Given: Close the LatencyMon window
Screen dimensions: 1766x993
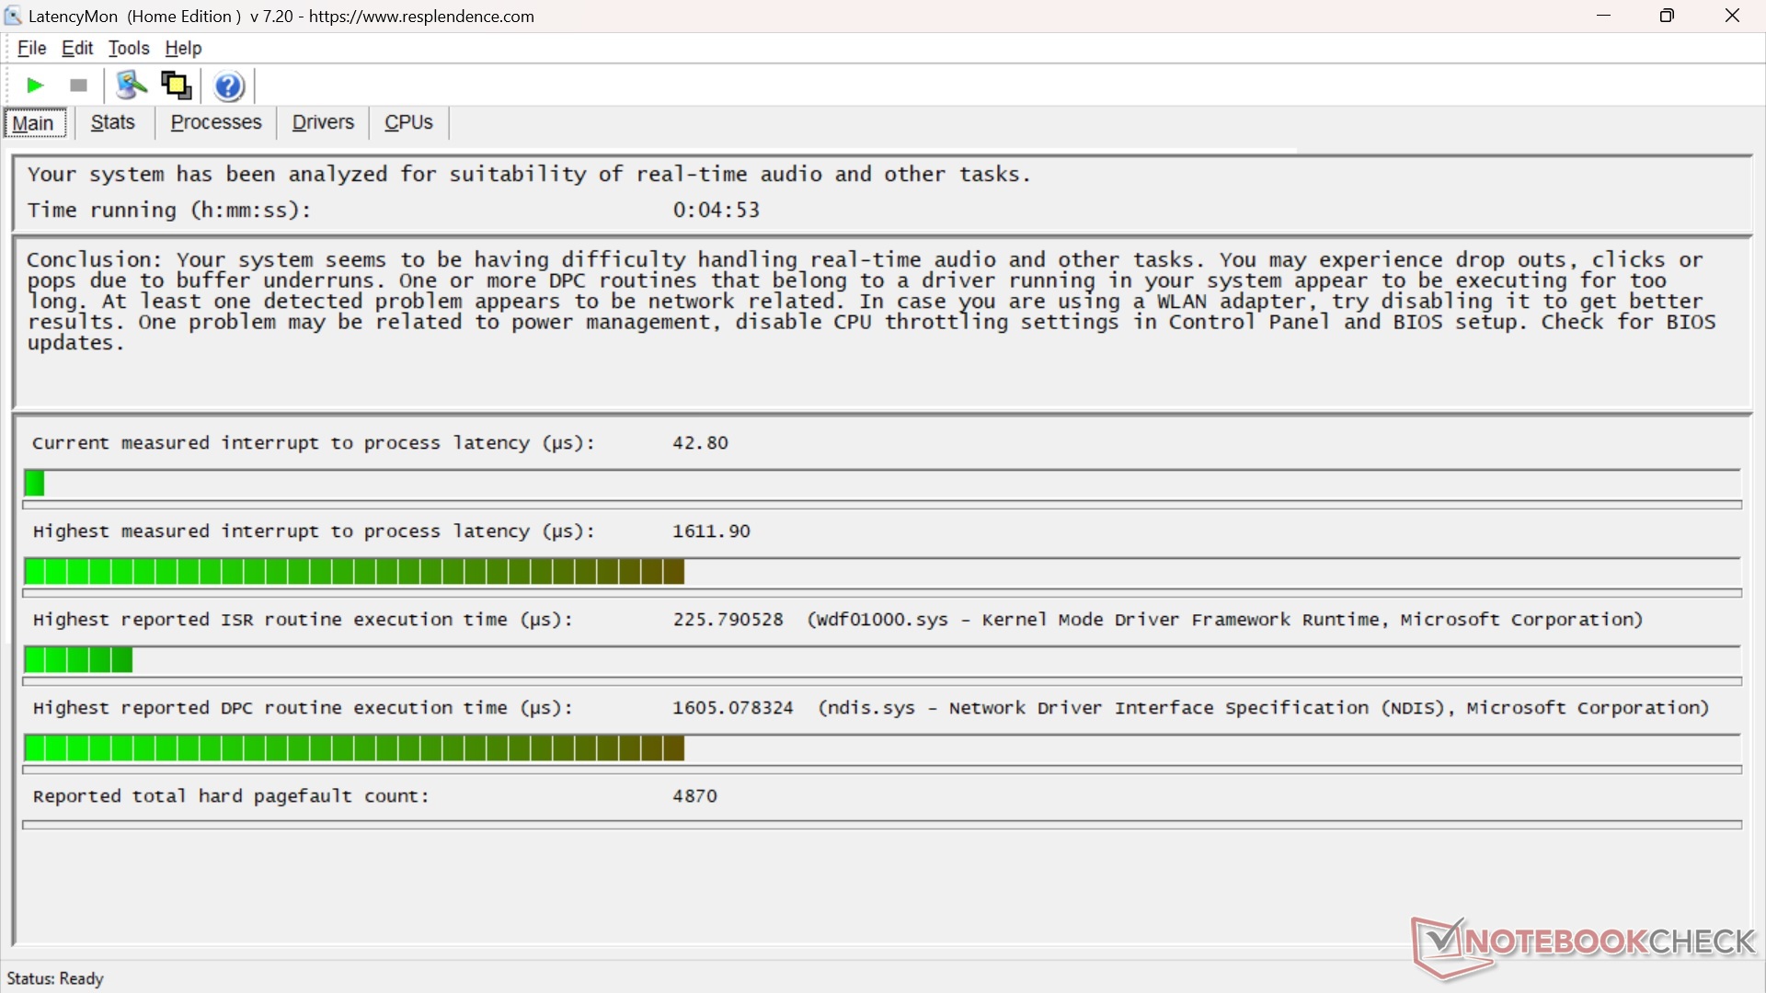Looking at the screenshot, I should pos(1732,16).
